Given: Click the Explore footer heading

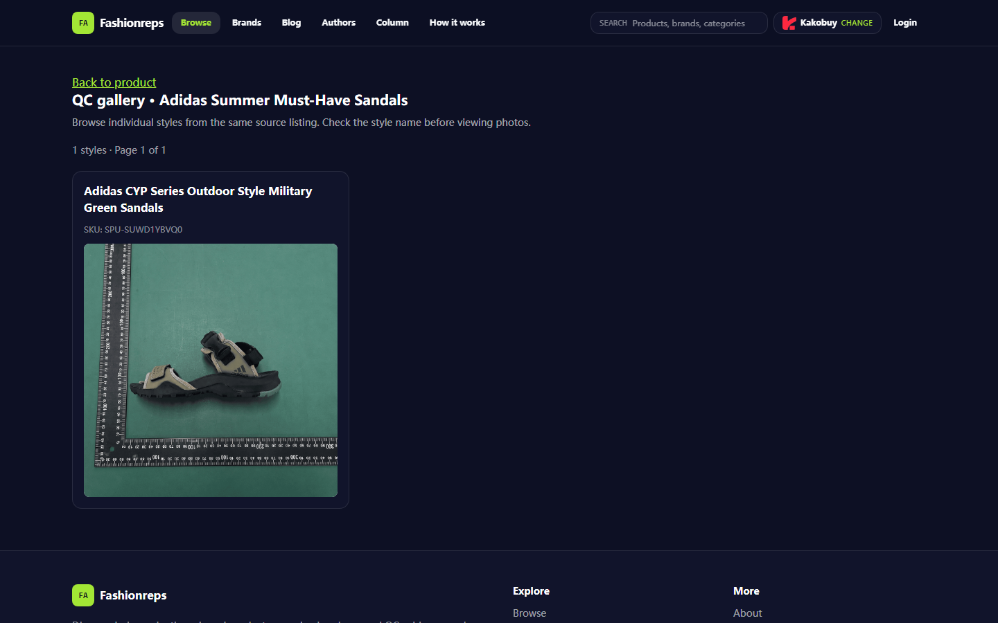Looking at the screenshot, I should pos(531,591).
